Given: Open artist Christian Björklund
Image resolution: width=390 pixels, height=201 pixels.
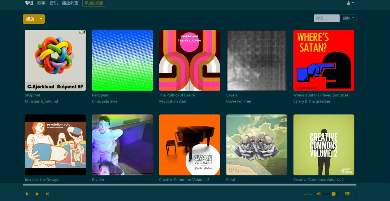Looking at the screenshot, I should (x=41, y=101).
